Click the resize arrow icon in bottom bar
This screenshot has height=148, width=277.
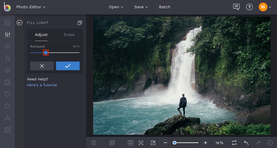click(153, 143)
